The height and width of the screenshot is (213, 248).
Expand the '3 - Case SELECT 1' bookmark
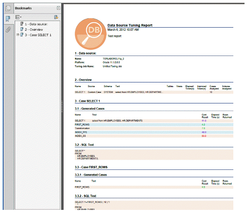click(x=18, y=35)
